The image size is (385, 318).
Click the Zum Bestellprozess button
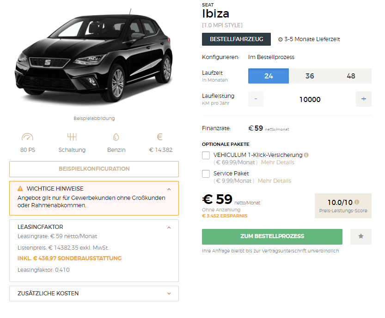point(272,237)
